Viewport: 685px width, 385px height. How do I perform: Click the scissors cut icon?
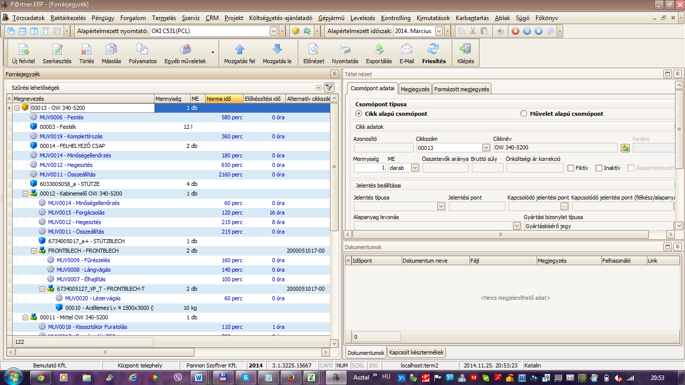pyautogui.click(x=472, y=31)
